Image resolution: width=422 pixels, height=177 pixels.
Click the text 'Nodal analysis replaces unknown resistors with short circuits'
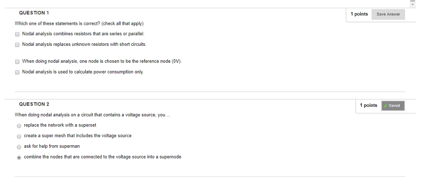84,44
